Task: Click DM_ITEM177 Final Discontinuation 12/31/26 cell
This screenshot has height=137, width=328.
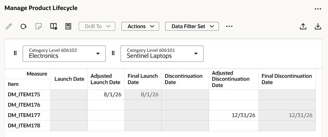Action: pyautogui.click(x=287, y=115)
